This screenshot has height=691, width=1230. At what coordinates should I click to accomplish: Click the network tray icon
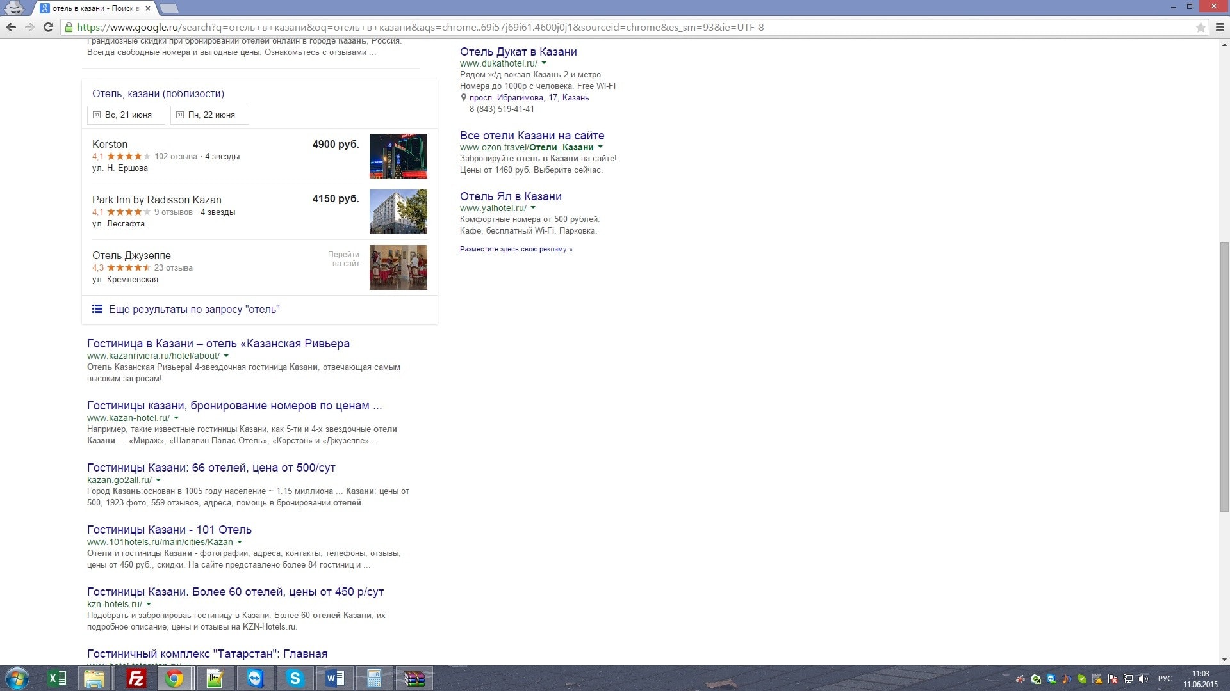click(1128, 679)
